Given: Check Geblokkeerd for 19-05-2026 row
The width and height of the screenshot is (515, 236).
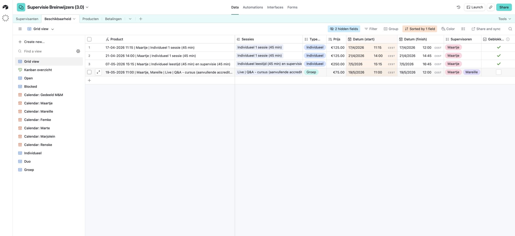Looking at the screenshot, I should [x=498, y=72].
